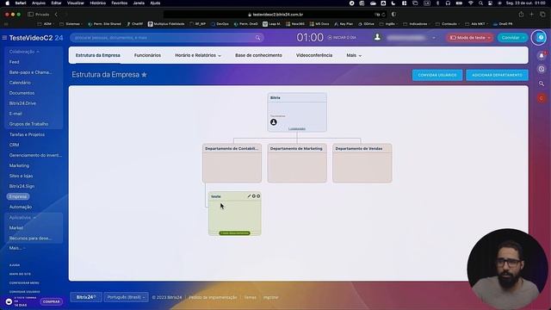Click the middle round icon on the teste card
The width and height of the screenshot is (551, 310).
[x=254, y=196]
